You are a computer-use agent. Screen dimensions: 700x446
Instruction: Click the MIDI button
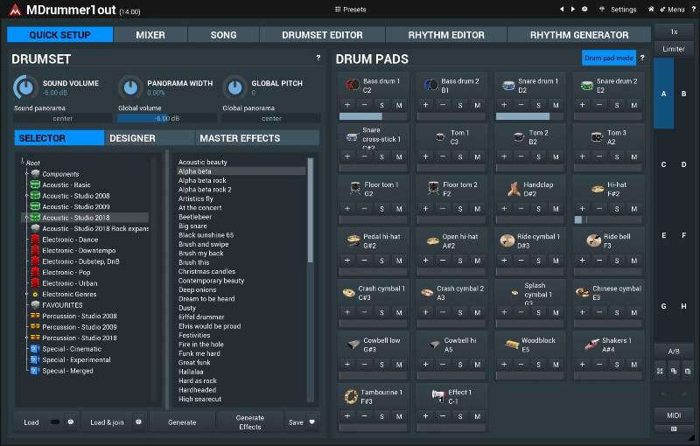point(674,415)
